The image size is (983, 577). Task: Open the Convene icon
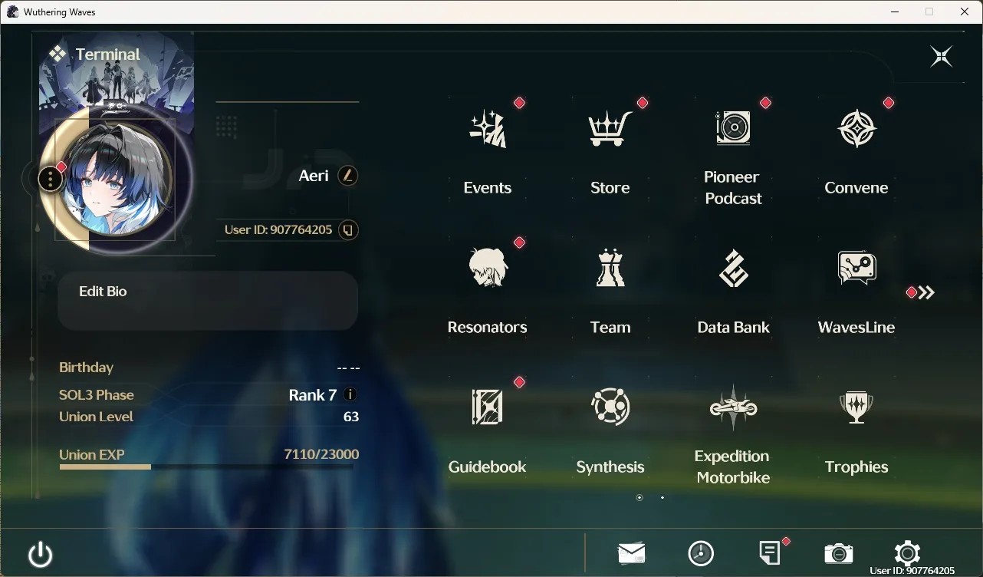(x=856, y=128)
